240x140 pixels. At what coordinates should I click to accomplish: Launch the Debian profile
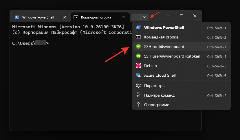(181, 66)
